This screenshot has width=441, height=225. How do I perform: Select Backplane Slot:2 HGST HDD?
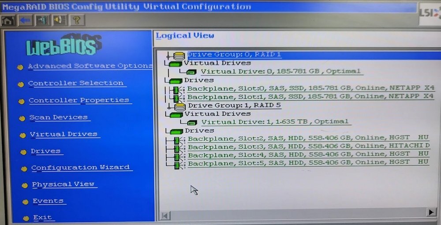coord(308,138)
